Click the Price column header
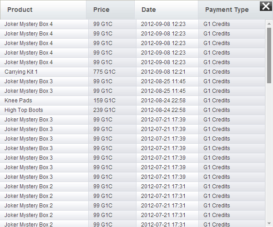The width and height of the screenshot is (273, 227). coord(101,10)
